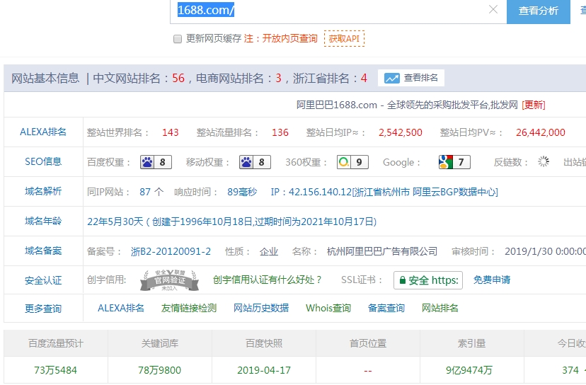
Task: Click 首页位置 value --
Action: point(368,371)
